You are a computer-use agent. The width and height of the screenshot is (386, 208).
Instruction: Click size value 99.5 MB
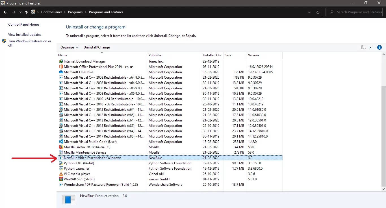[238, 163]
